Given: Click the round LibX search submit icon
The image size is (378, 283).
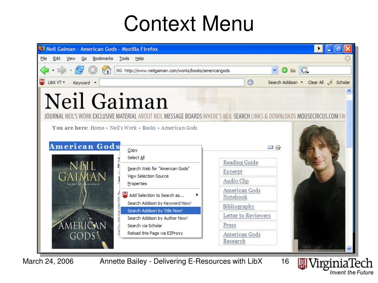Looking at the screenshot, I should (x=251, y=83).
